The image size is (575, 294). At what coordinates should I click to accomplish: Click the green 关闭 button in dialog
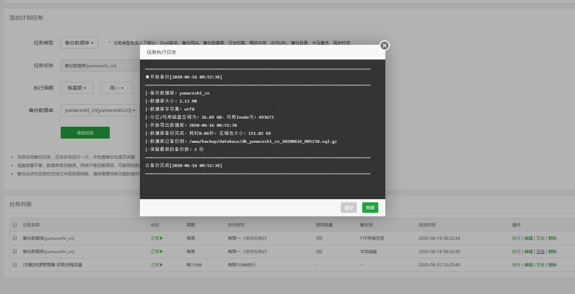(x=370, y=208)
